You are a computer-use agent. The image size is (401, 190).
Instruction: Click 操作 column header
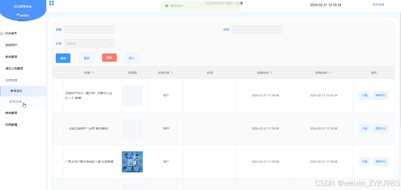pos(374,73)
